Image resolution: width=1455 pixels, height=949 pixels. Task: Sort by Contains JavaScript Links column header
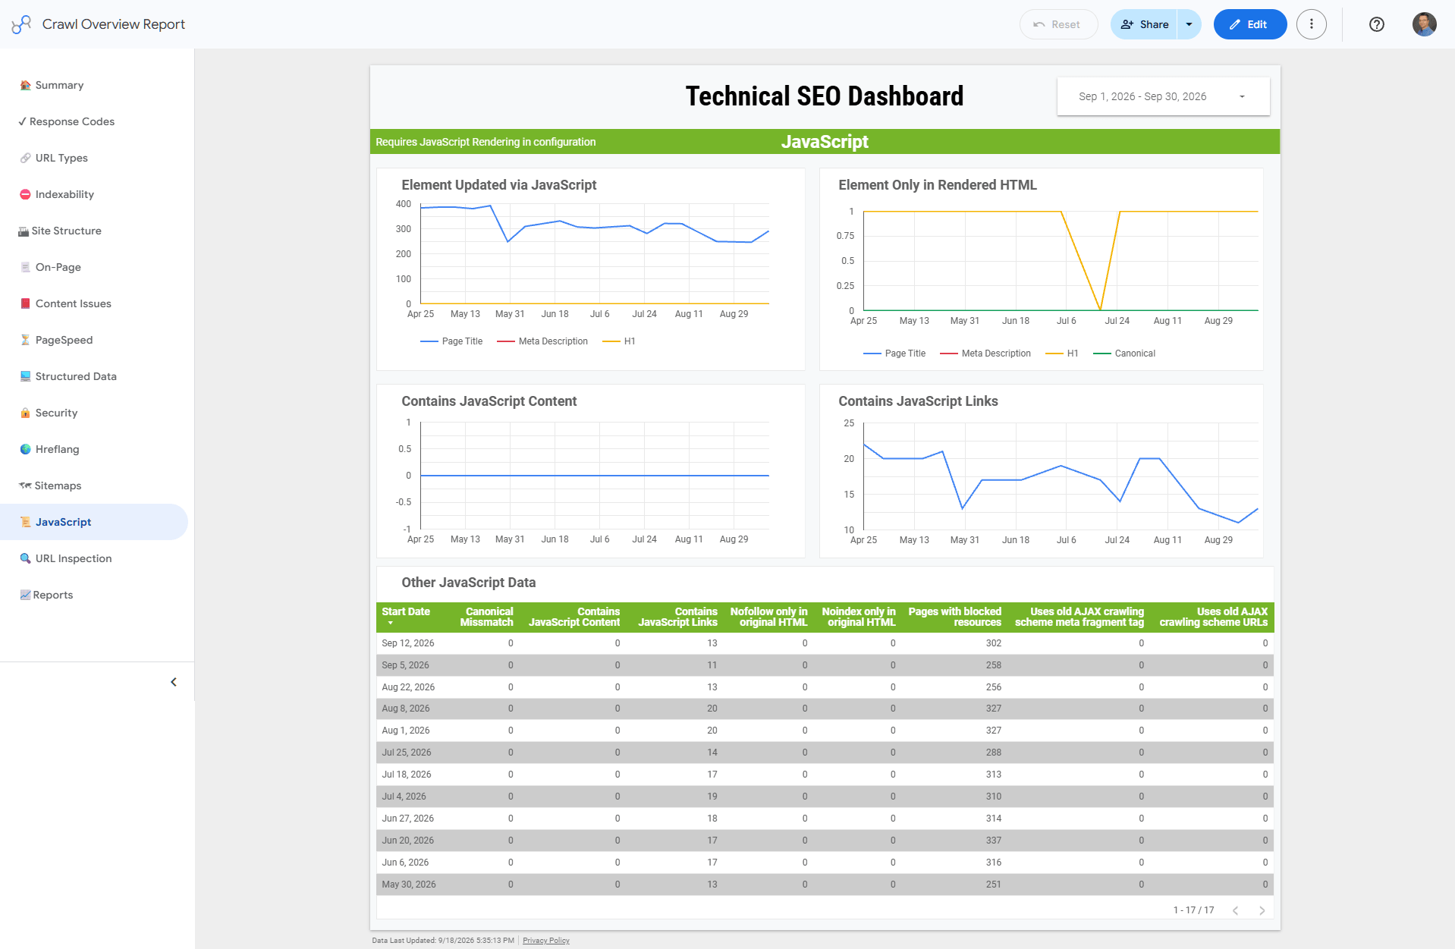point(677,617)
